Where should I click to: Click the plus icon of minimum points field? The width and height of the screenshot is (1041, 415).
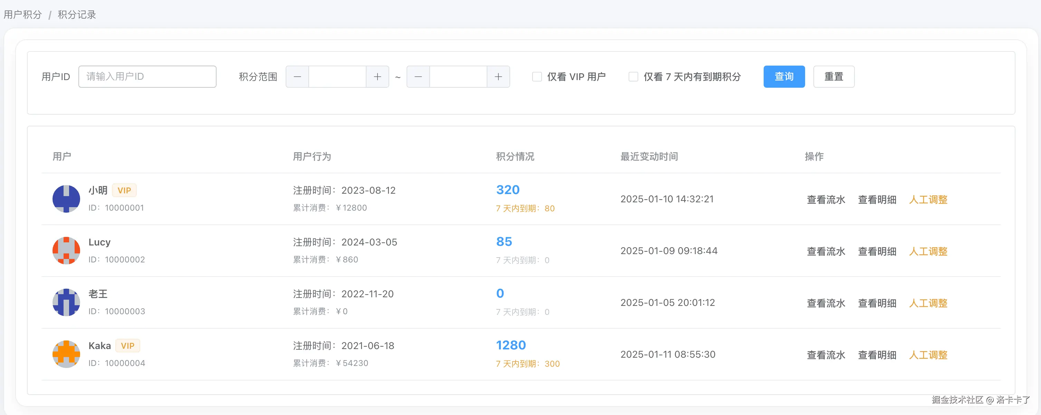click(x=377, y=77)
